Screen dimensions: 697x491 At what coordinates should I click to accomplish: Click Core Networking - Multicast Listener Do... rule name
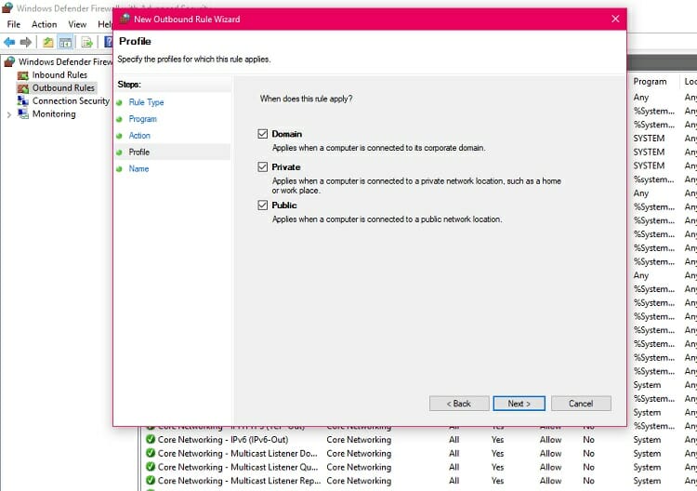(237, 453)
